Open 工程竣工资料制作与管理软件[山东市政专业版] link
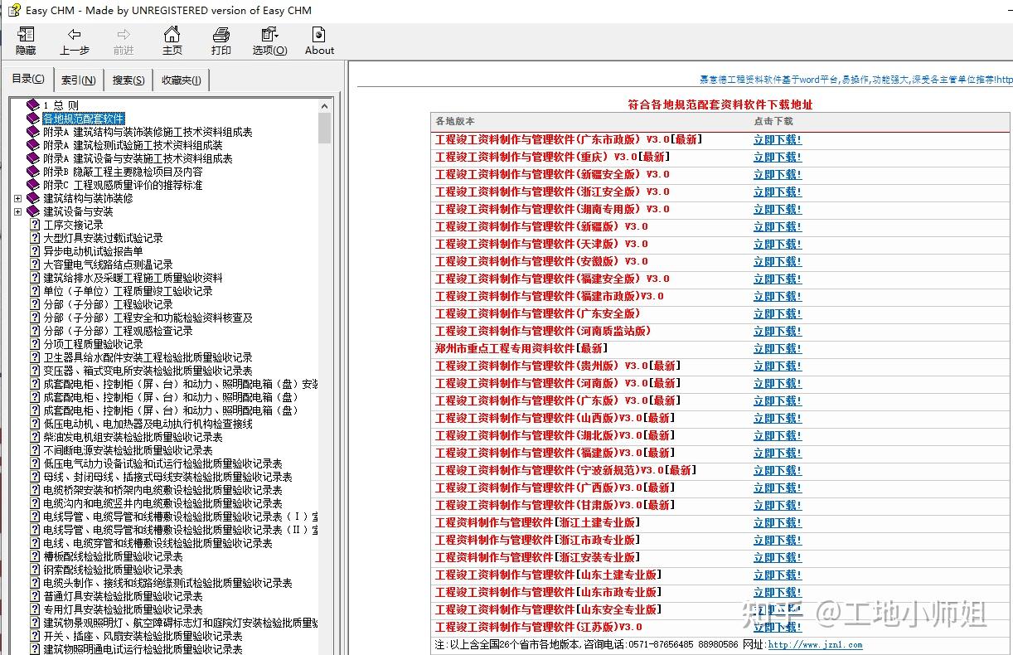Image resolution: width=1013 pixels, height=655 pixels. (x=549, y=592)
